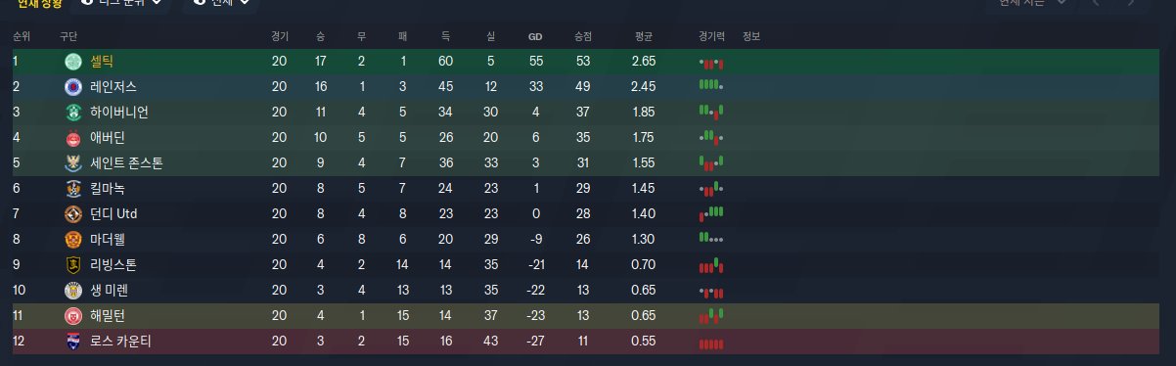Open the top-right date dropdown
Screen dimensions: 1176x366
point(1027,3)
